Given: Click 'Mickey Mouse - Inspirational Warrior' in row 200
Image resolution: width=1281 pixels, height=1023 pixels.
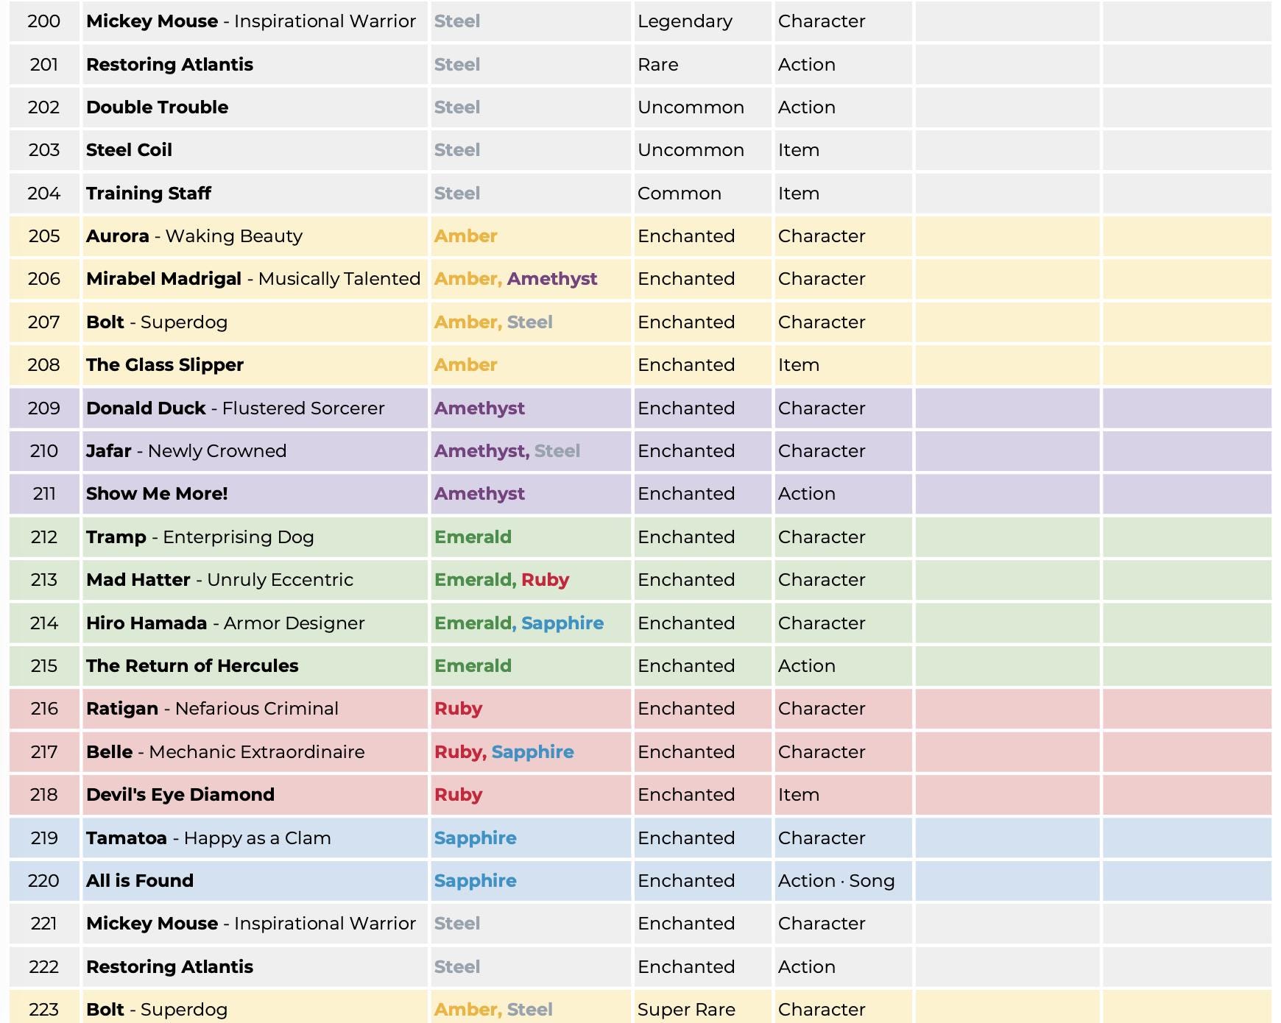Looking at the screenshot, I should (251, 21).
